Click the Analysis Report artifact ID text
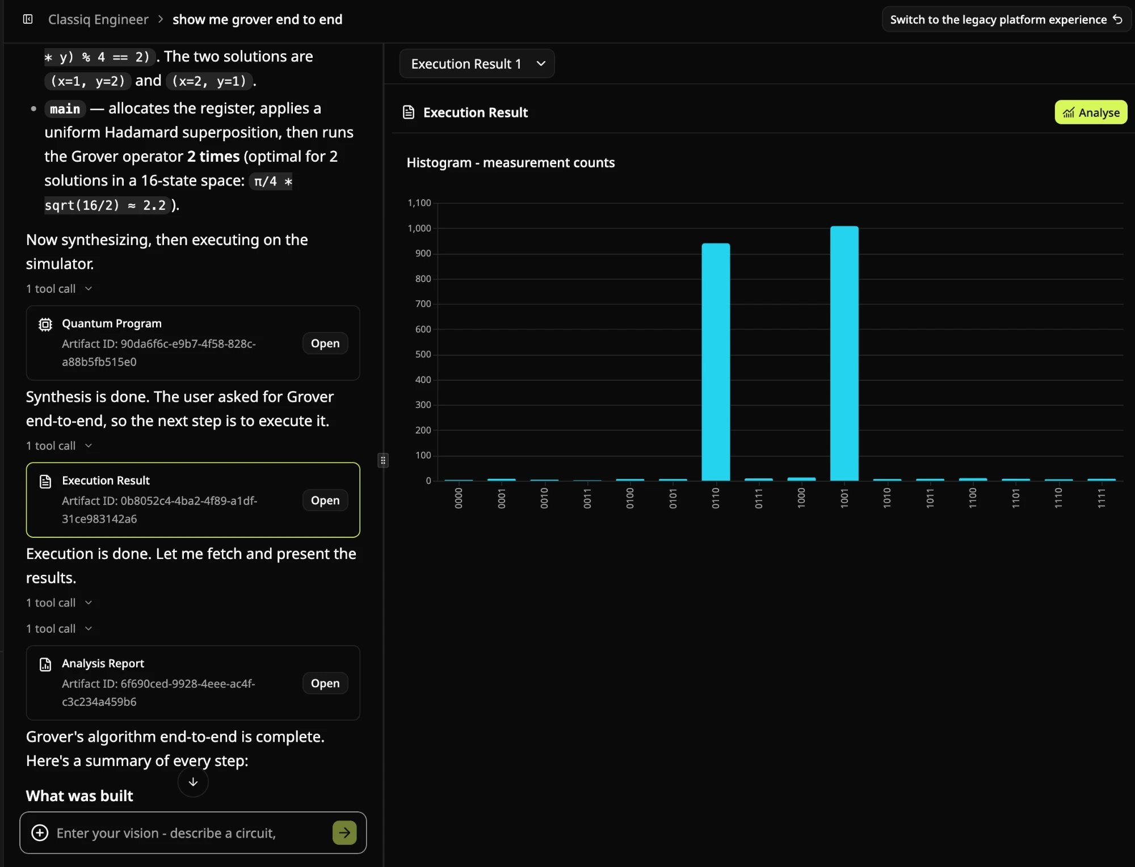Screen dimensions: 1135x867 [x=158, y=693]
